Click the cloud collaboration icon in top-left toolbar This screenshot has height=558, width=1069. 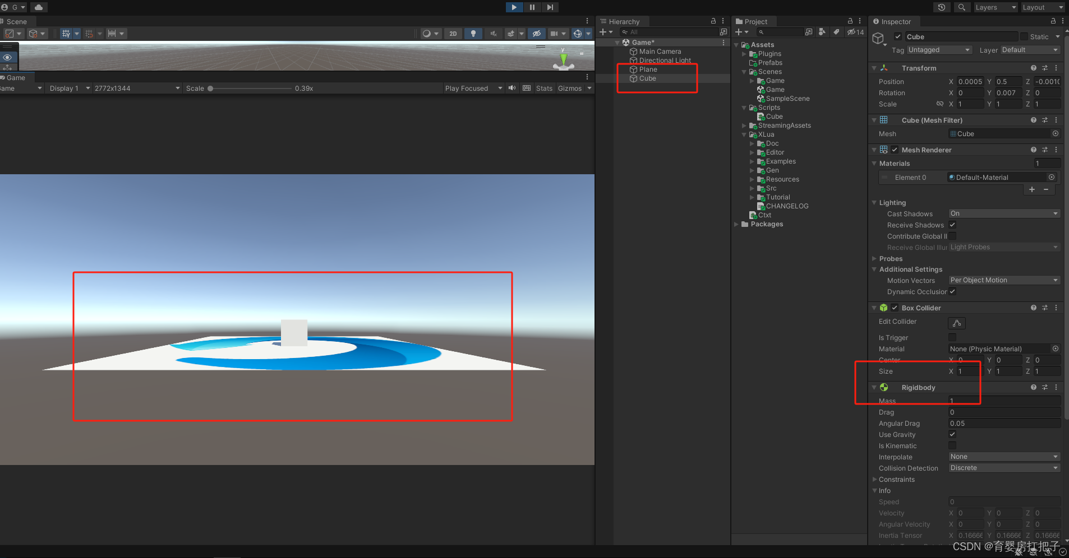click(x=38, y=7)
